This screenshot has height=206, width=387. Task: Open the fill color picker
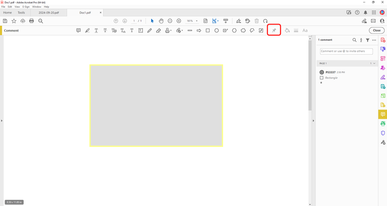287,30
